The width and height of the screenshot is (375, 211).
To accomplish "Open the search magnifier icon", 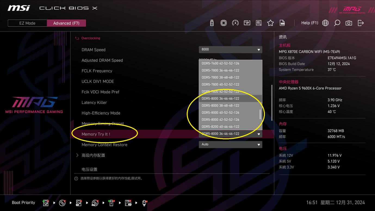I will point(337,23).
